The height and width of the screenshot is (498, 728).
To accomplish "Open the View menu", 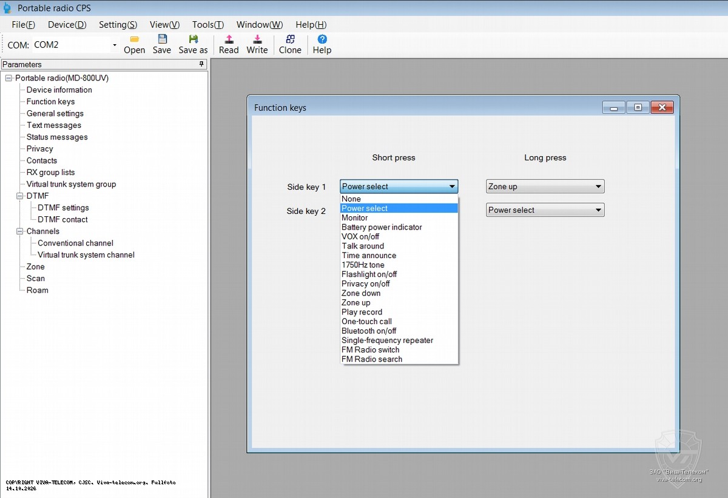I will pos(165,25).
